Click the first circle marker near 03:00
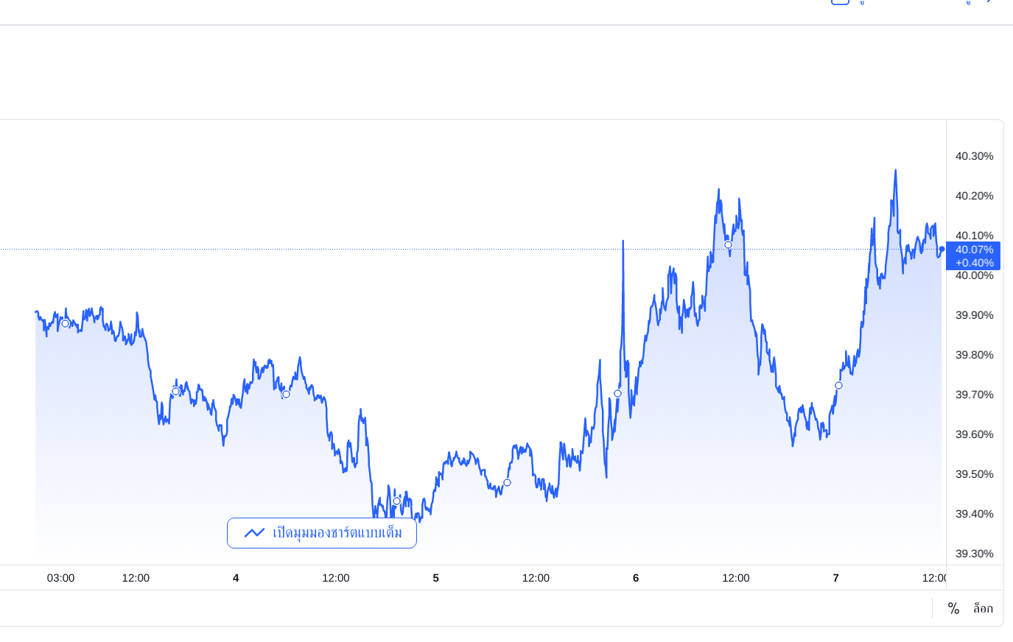Screen dimensions: 1013x642 pos(65,323)
